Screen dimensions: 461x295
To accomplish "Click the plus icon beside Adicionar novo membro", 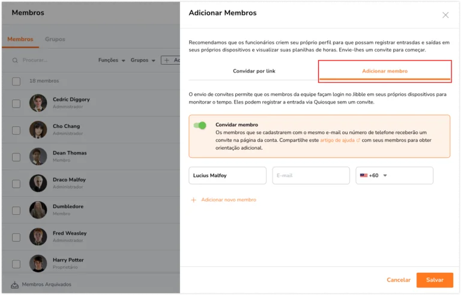I will [x=193, y=200].
